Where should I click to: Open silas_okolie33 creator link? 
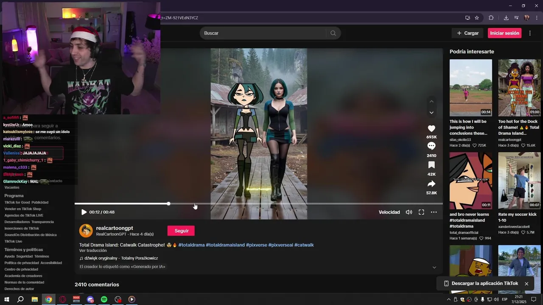point(460,140)
